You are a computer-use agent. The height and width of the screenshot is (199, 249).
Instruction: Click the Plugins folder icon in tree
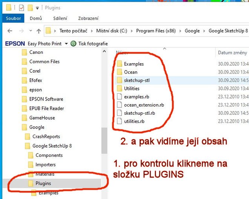coord(31,183)
